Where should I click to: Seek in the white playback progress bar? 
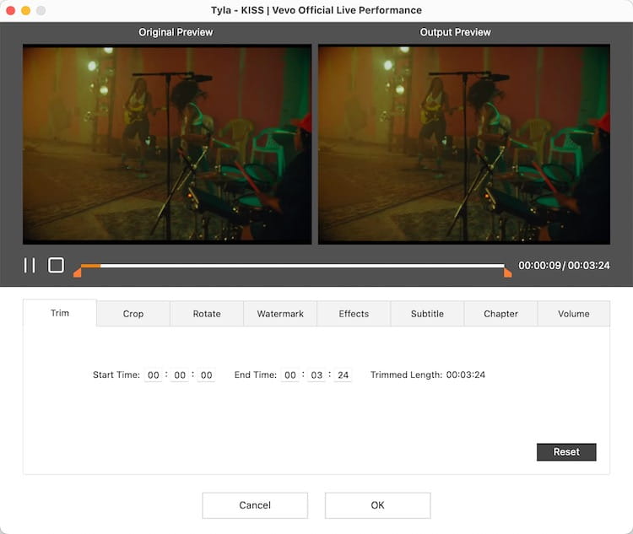(x=292, y=266)
